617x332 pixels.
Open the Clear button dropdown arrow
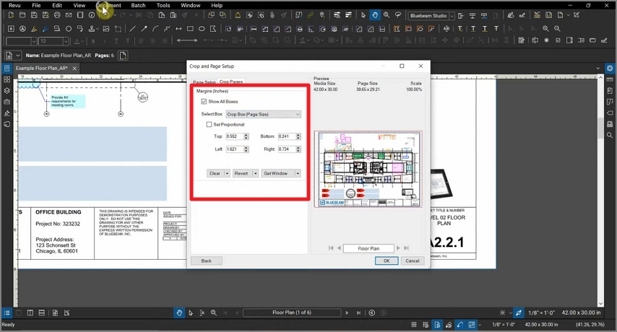click(227, 173)
